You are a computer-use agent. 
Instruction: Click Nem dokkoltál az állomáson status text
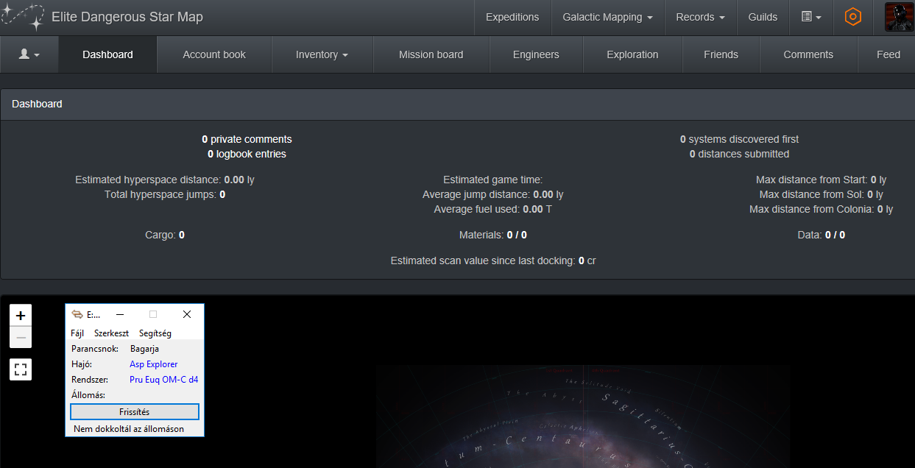(x=129, y=428)
